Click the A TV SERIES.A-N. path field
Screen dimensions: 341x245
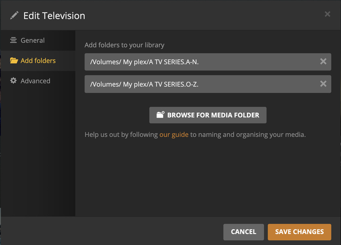[x=200, y=62]
